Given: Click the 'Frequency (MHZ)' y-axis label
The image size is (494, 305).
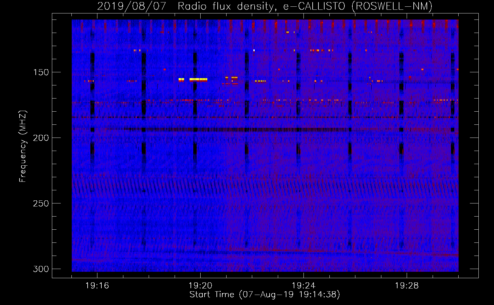Looking at the screenshot, I should [x=23, y=146].
